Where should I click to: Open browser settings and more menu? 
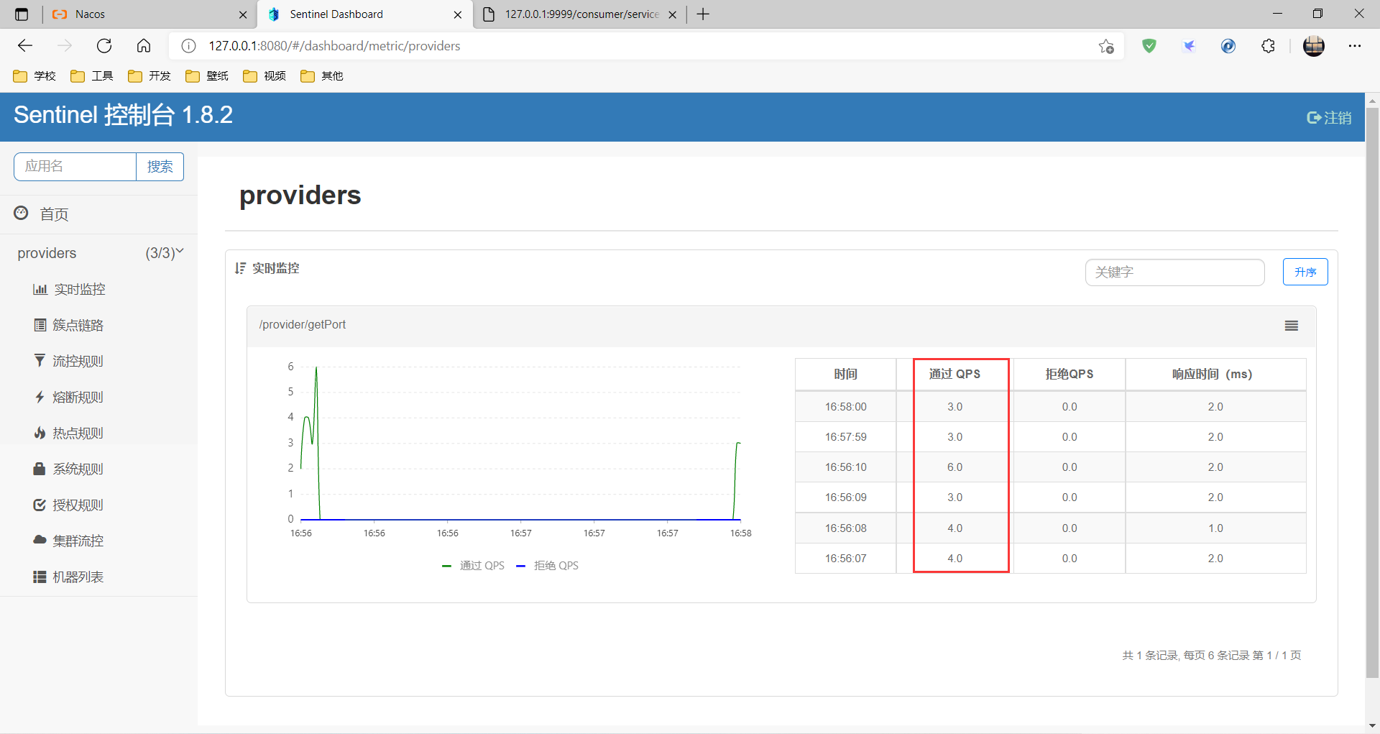point(1355,46)
